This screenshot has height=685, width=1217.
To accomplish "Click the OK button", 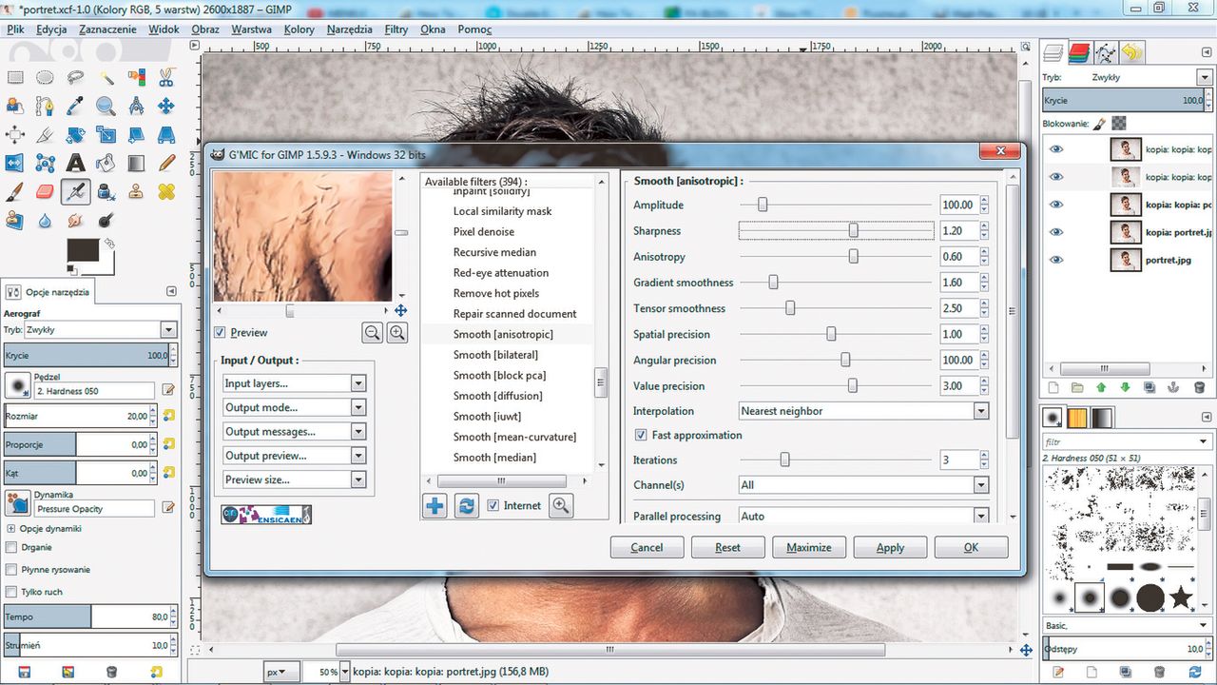I will (x=971, y=547).
